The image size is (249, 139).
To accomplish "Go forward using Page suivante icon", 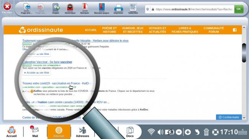I will (41, 7).
